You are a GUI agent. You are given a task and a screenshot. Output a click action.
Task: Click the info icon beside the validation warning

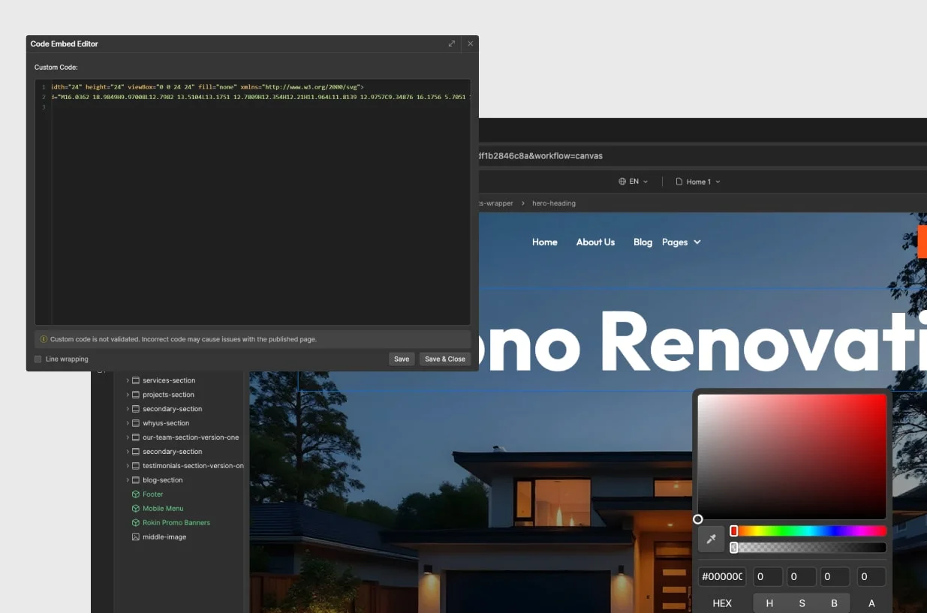point(44,339)
